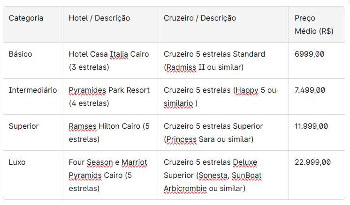Image resolution: width=350 pixels, height=205 pixels.
Task: Select the 7.499,00 price cell
Action: point(310,90)
